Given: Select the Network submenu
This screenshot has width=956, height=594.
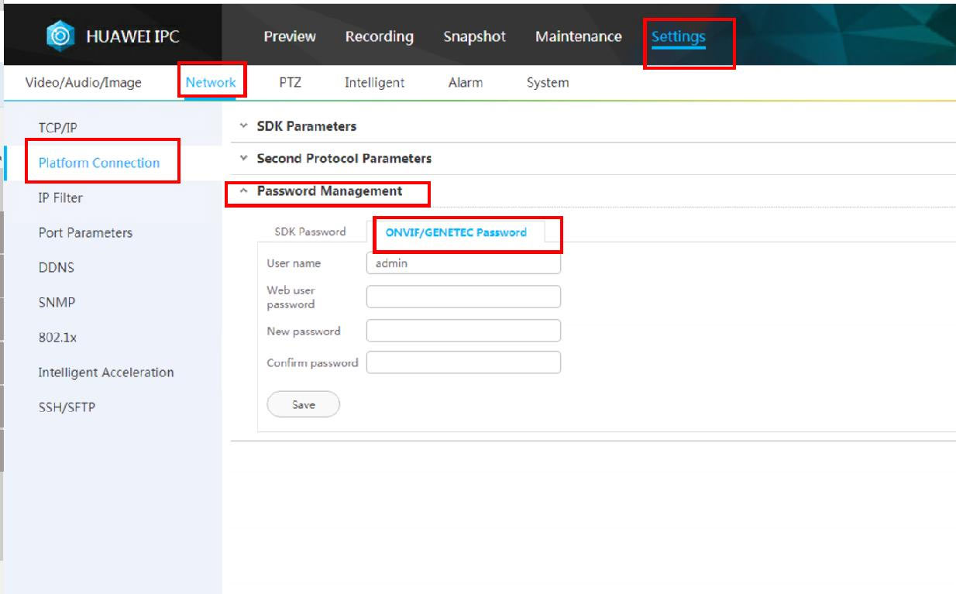Looking at the screenshot, I should click(x=211, y=82).
